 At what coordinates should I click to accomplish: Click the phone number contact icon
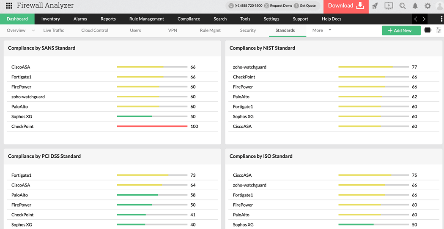tap(231, 5)
